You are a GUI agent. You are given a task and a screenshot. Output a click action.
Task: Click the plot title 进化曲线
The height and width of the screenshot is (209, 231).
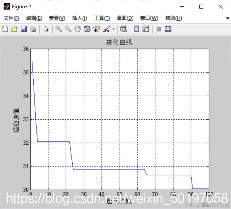coord(119,42)
